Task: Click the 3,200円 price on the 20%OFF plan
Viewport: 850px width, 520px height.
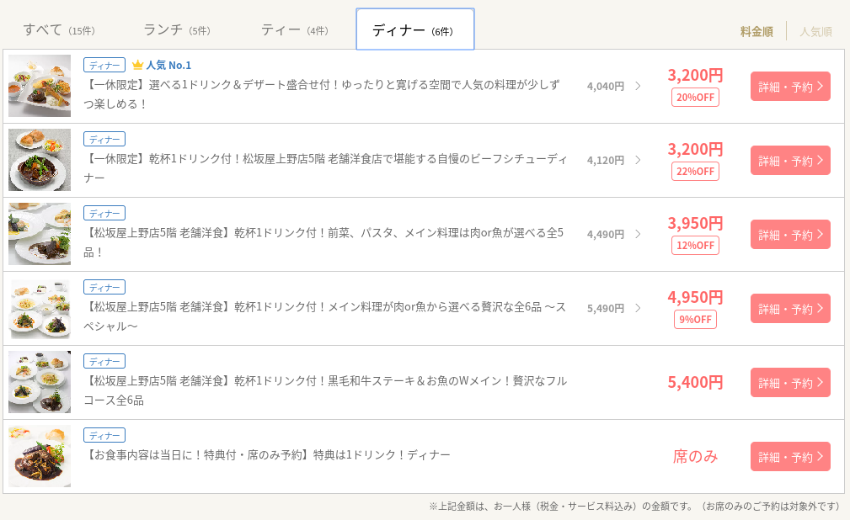Action: pos(696,75)
